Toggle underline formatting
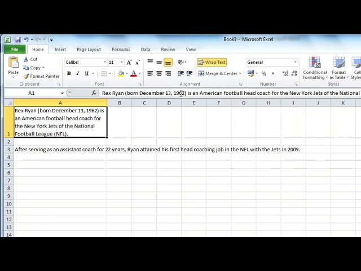The image size is (361, 271). pyautogui.click(x=86, y=73)
